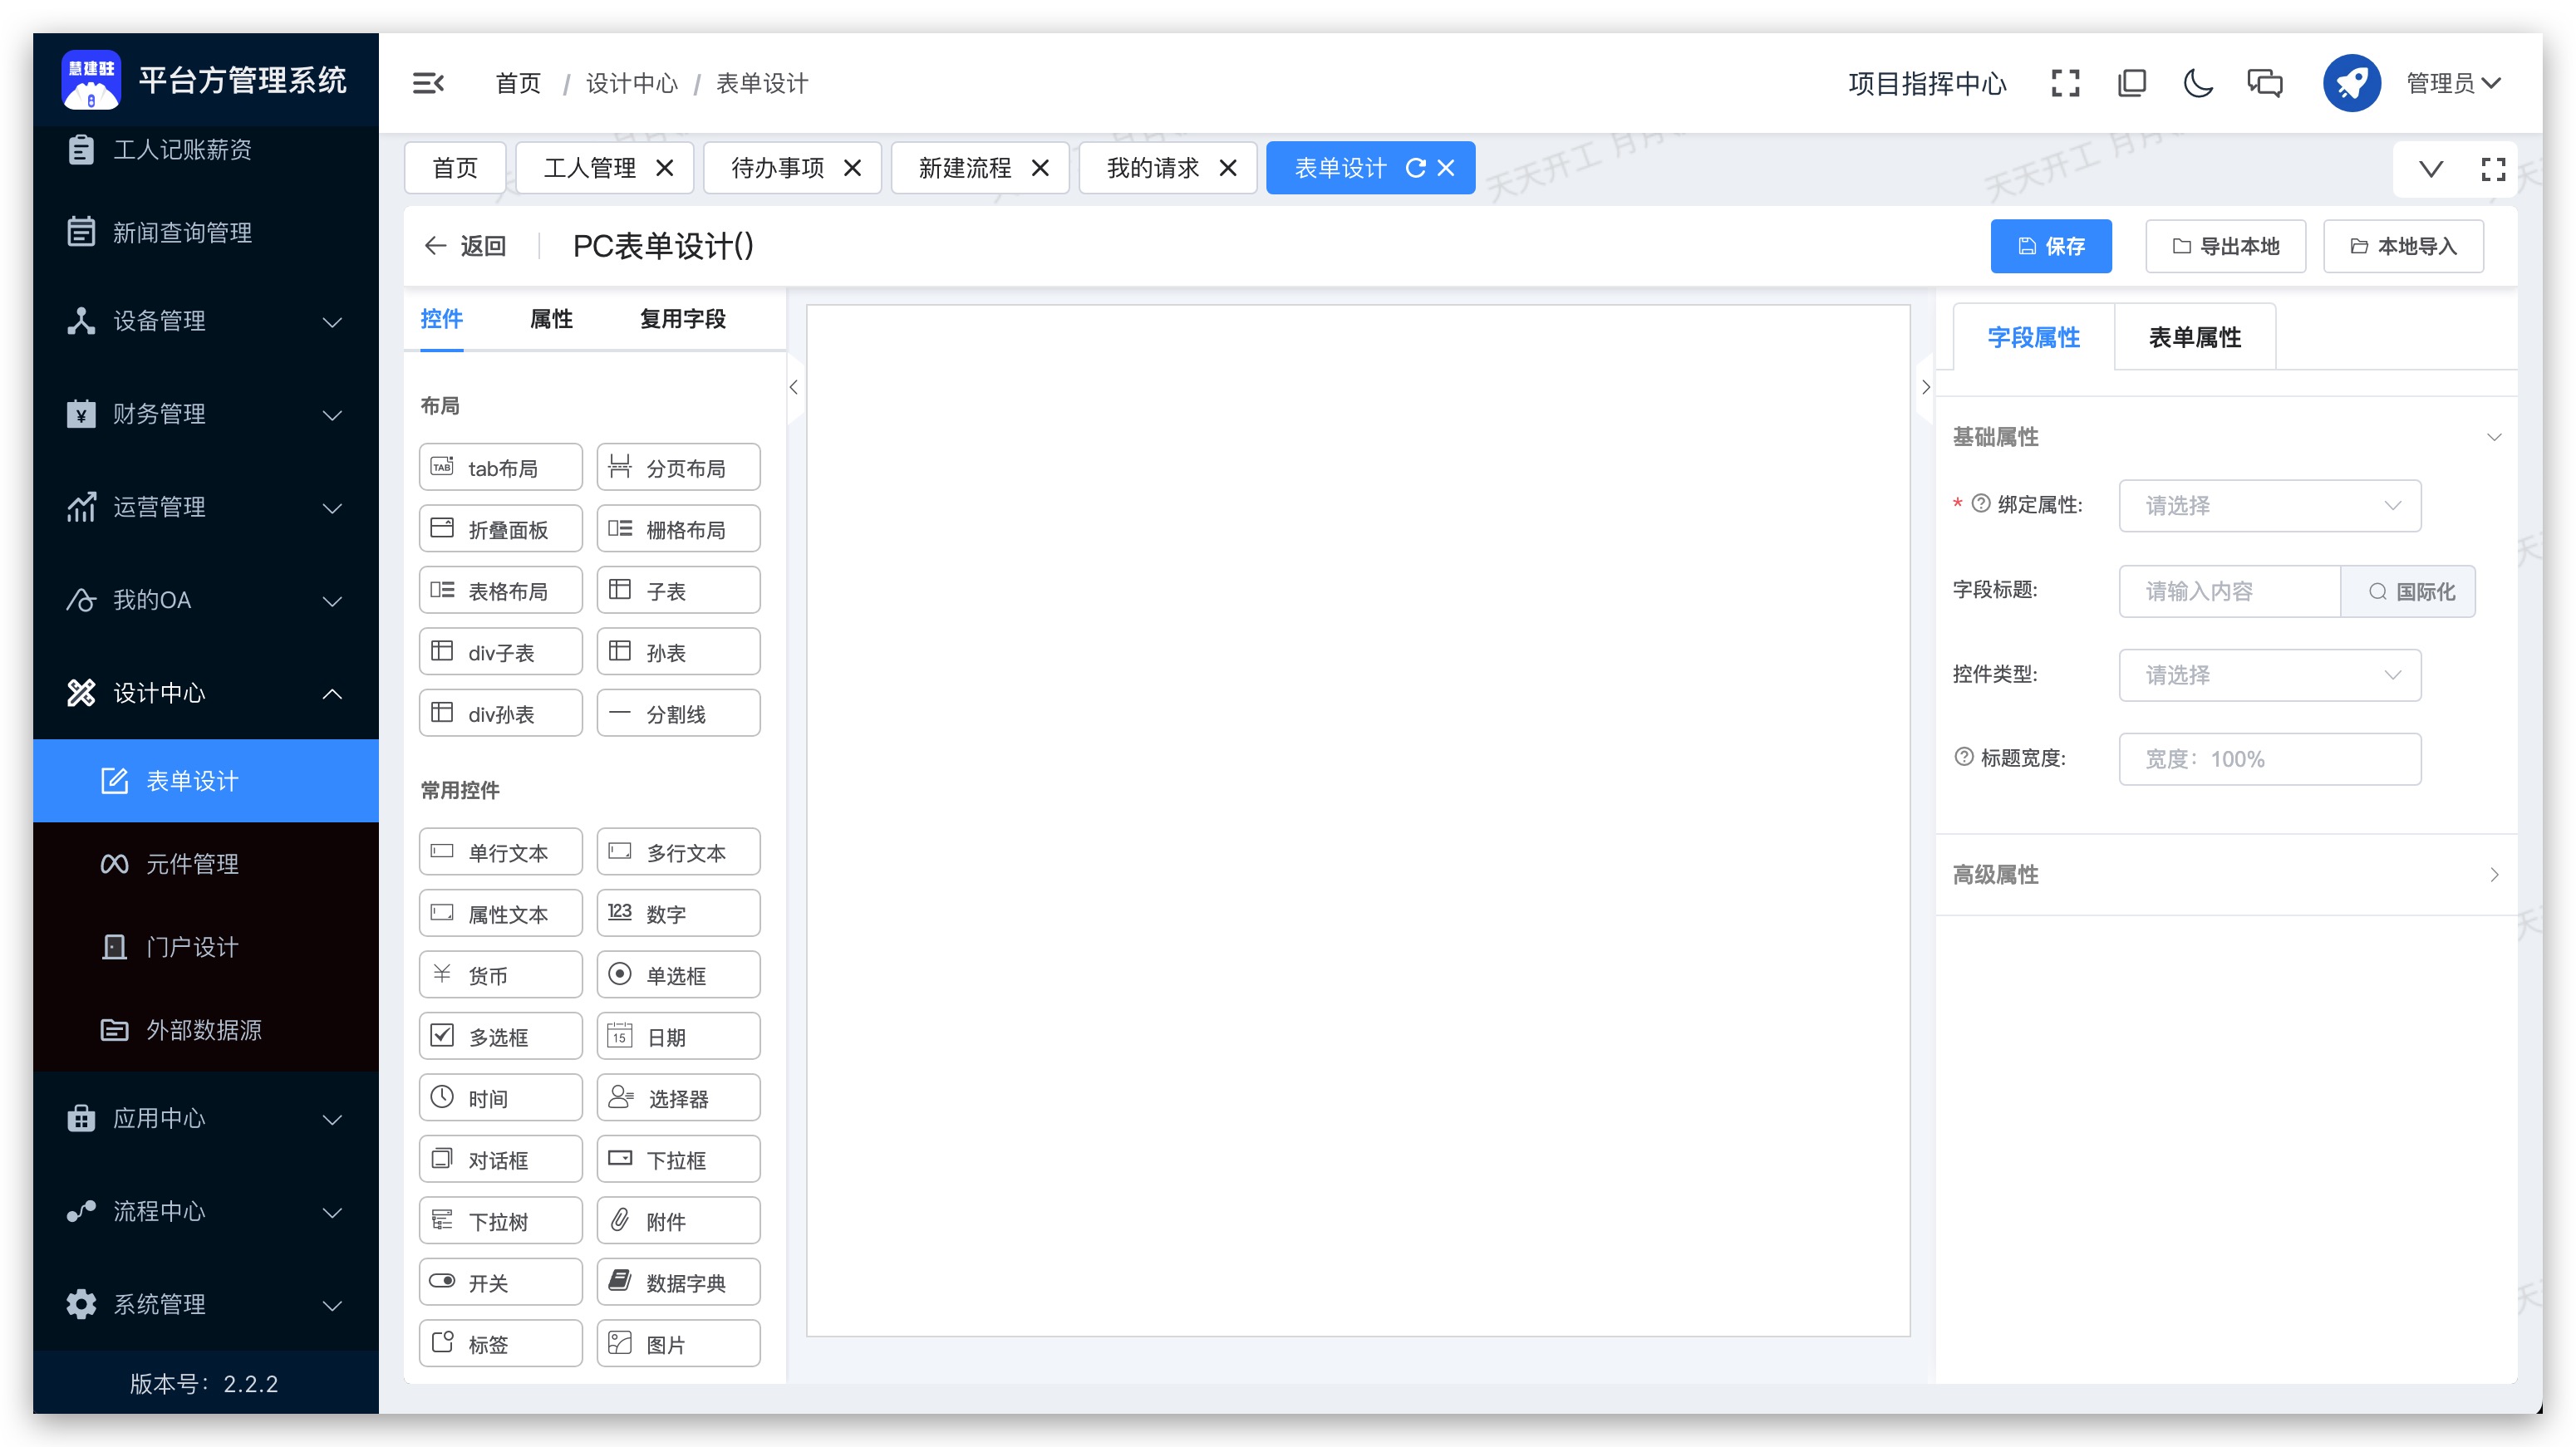Add a 货币 currency control
Viewport: 2576px width, 1447px height.
500,975
